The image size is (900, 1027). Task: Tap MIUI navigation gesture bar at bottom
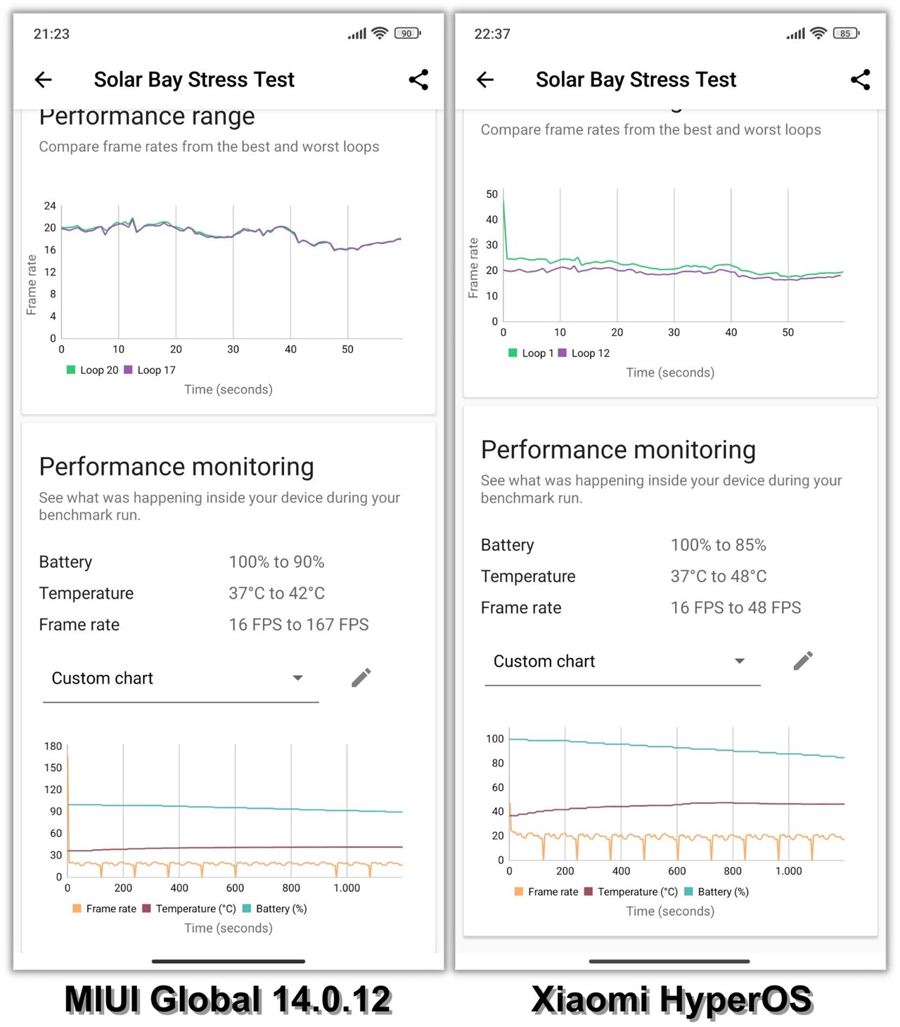229,961
